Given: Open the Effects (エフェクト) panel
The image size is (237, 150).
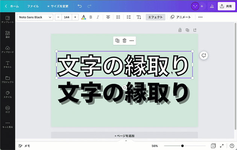Looking at the screenshot, I should [x=155, y=17].
